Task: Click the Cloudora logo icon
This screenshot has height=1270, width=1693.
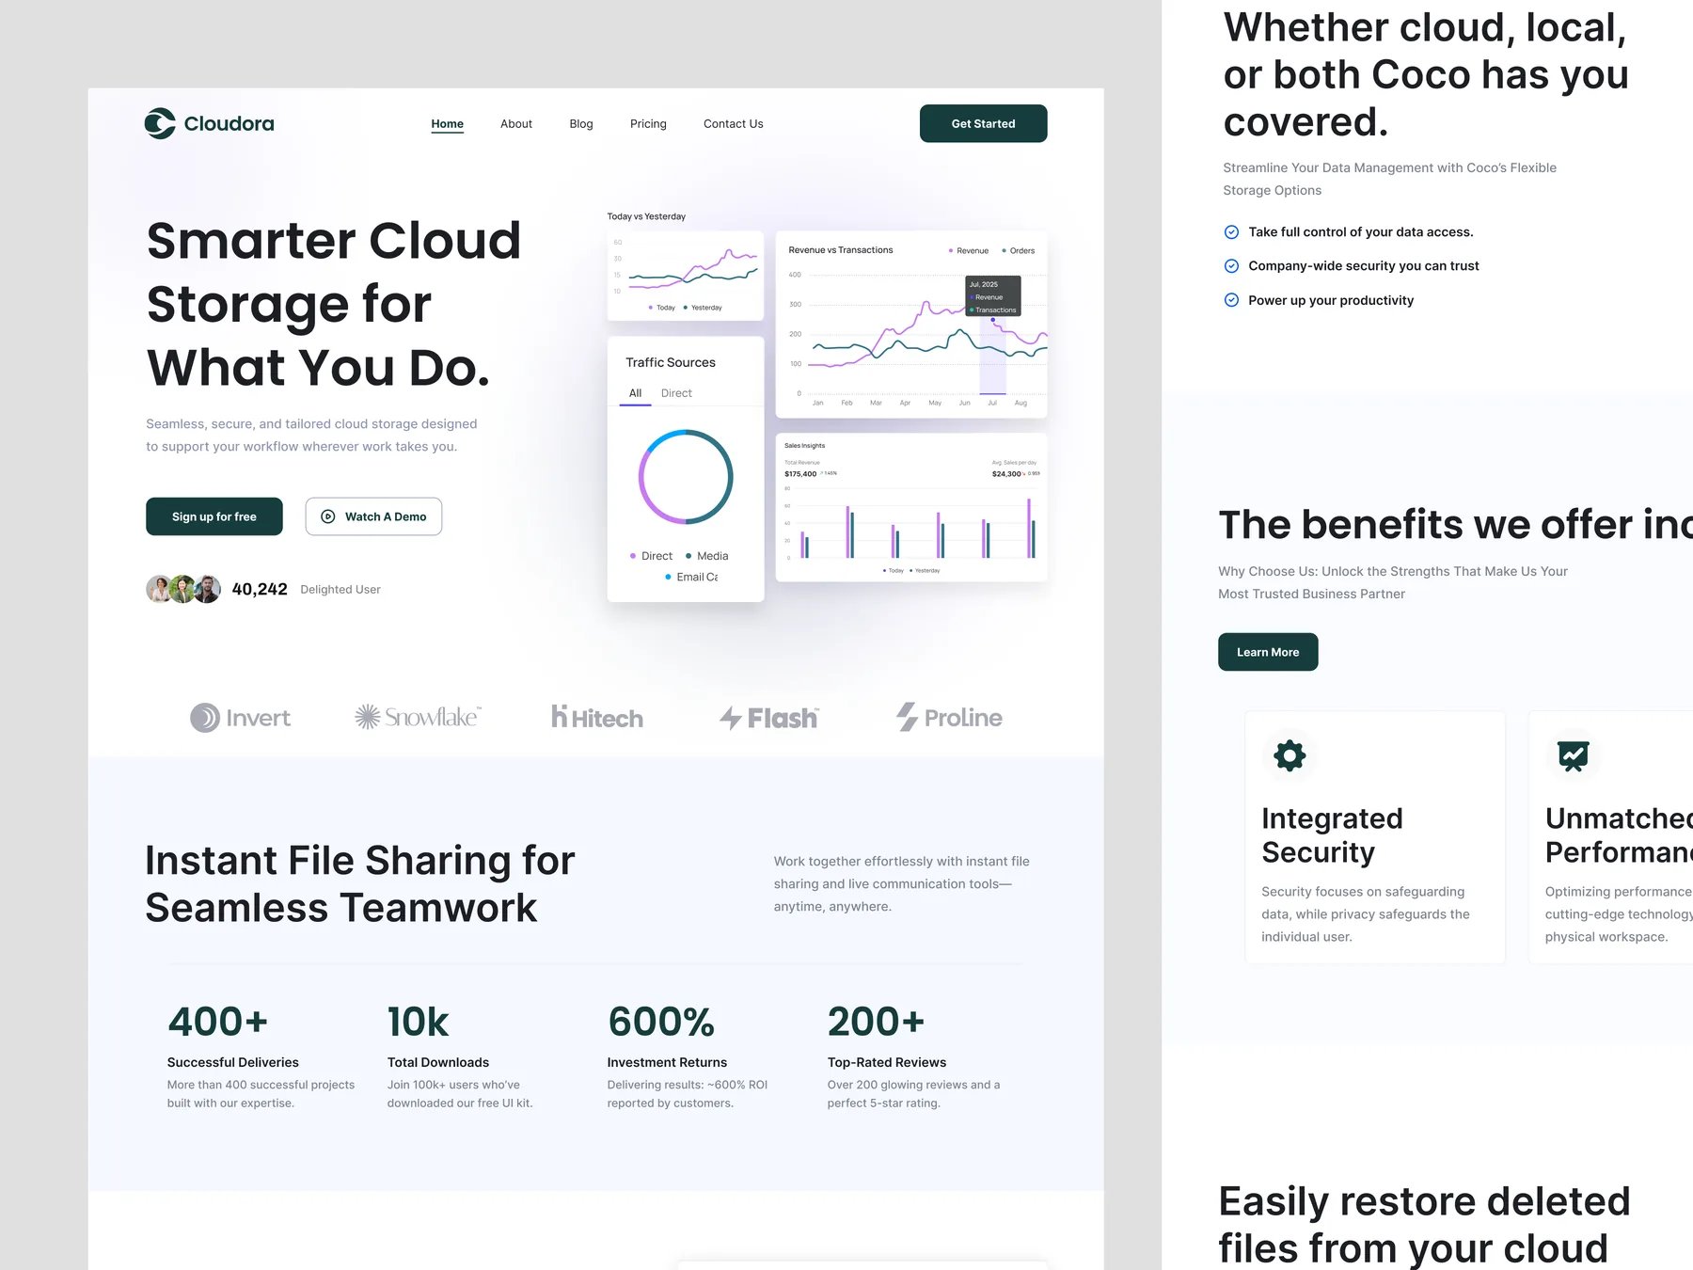Action: [x=160, y=123]
